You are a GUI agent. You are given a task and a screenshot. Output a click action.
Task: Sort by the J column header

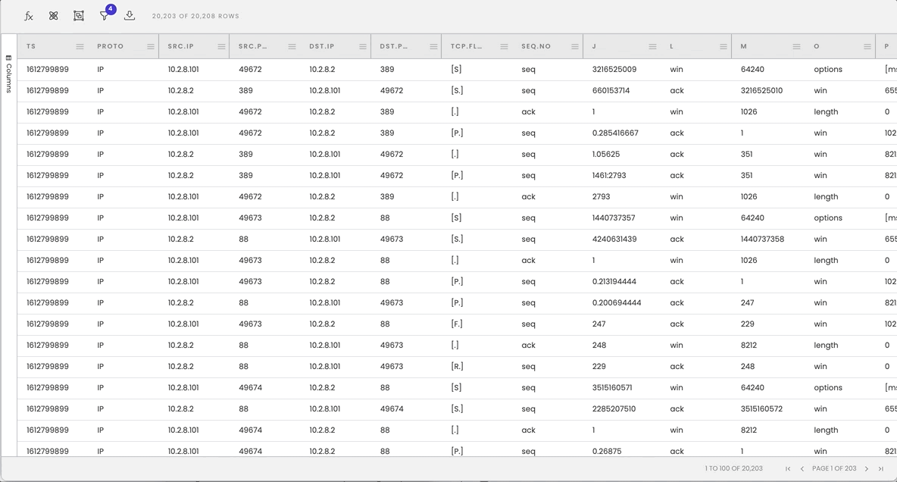[x=594, y=46]
